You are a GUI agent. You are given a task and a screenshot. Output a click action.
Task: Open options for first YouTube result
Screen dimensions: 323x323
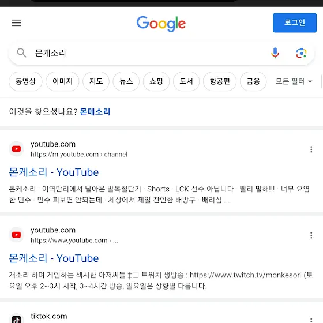311,149
